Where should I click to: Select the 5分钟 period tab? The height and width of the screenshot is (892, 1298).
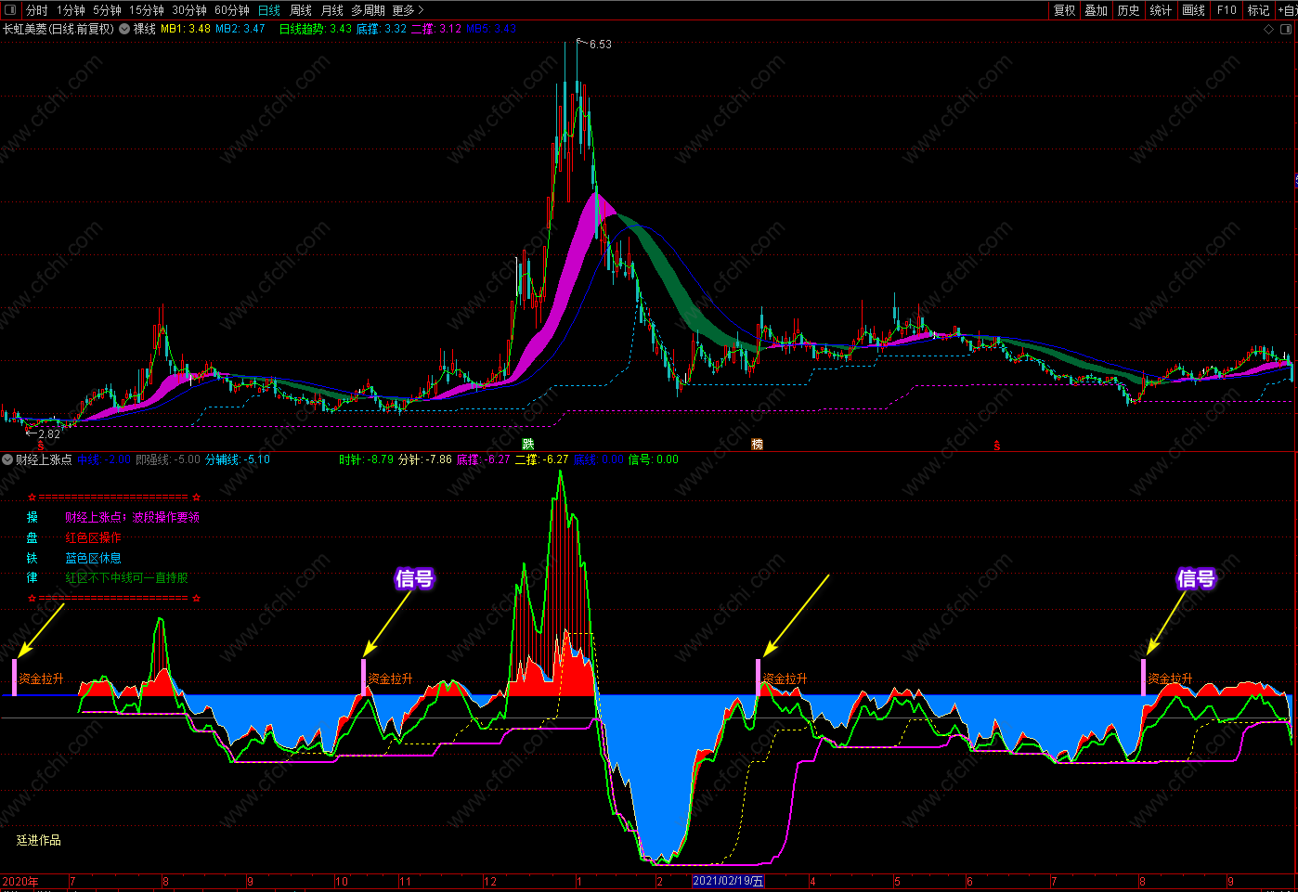tap(107, 10)
